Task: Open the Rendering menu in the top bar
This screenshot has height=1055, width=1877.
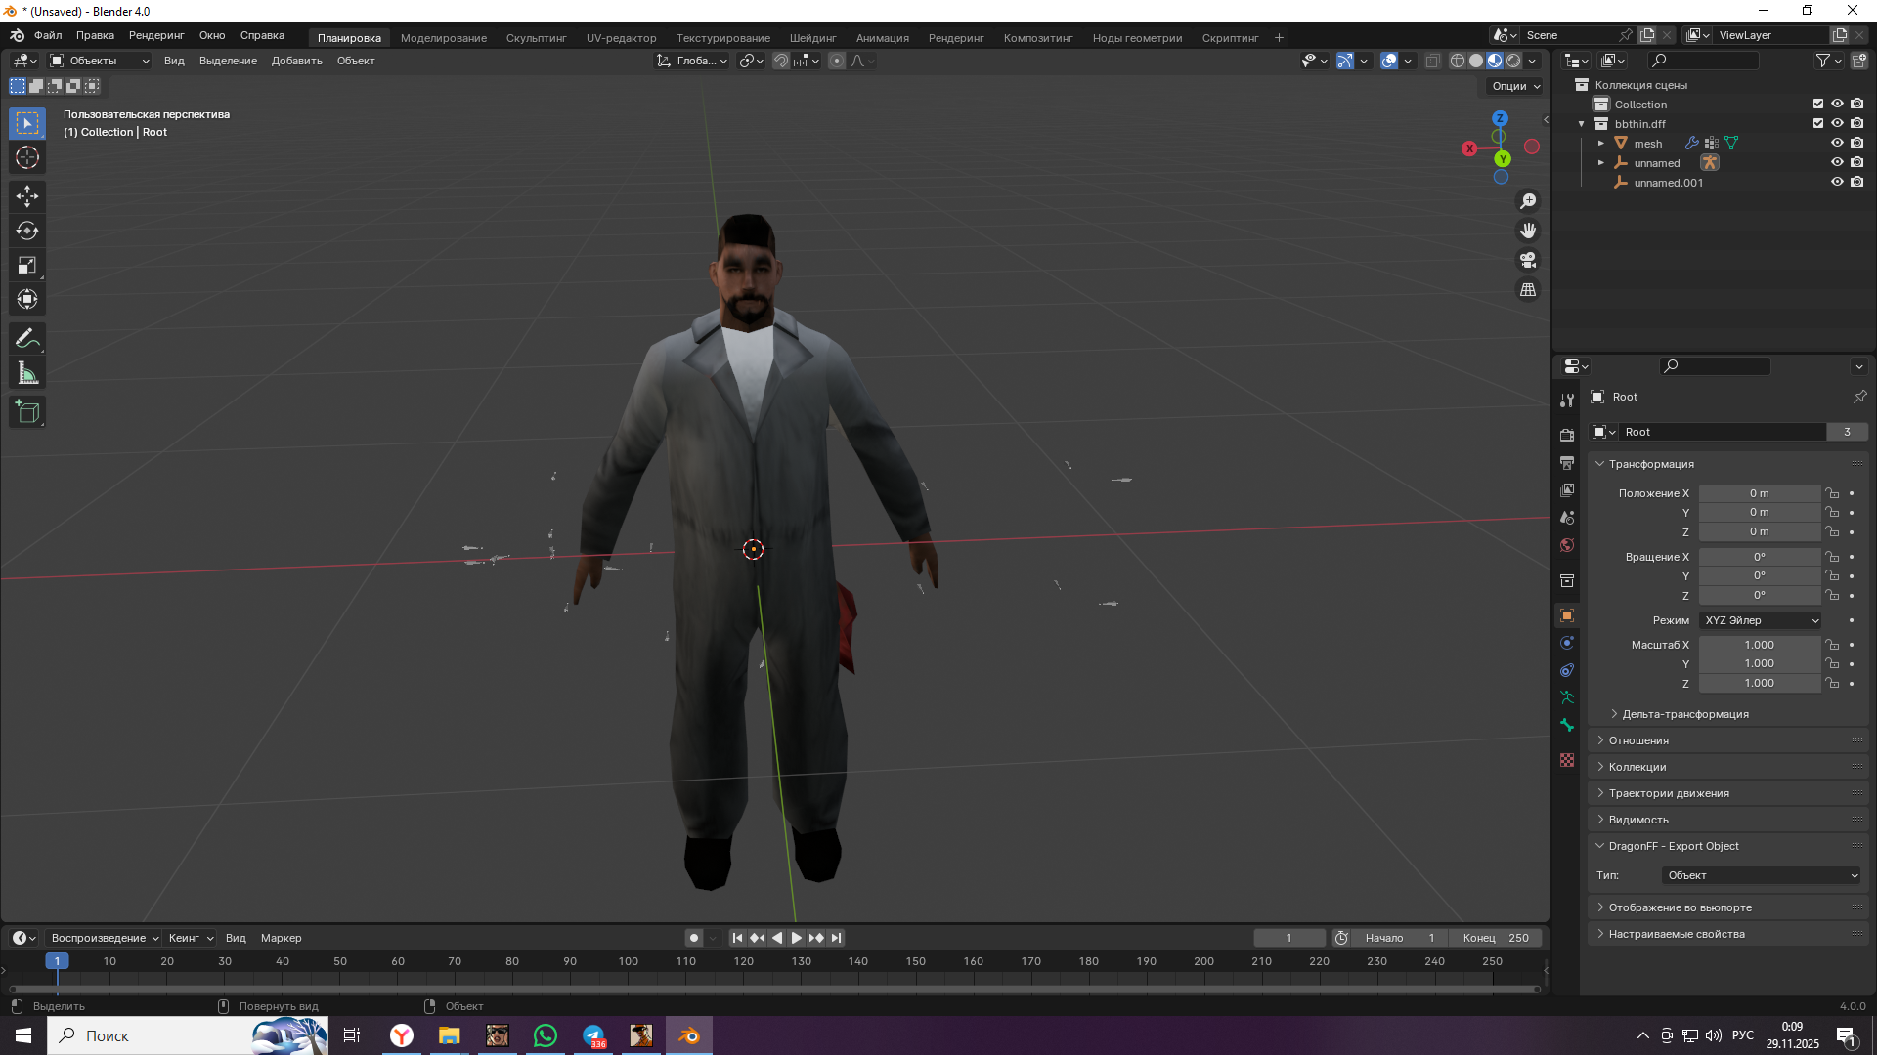Action: 156,35
